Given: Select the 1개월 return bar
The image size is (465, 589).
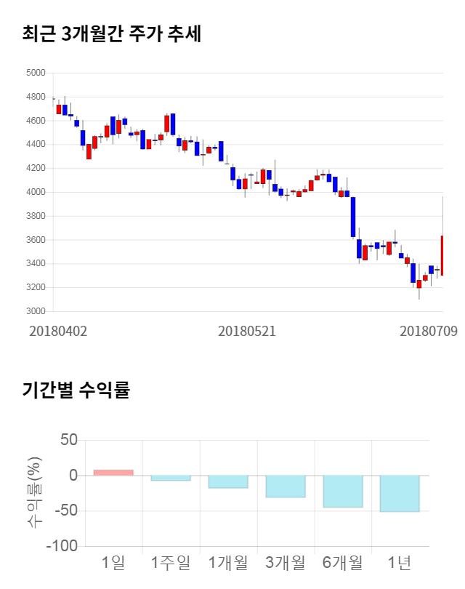Looking at the screenshot, I should (x=228, y=481).
